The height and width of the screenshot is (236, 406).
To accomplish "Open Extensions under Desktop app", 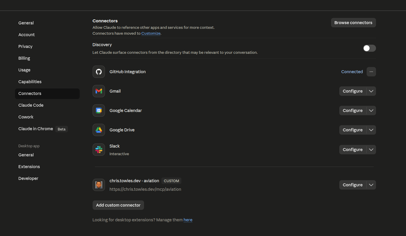I will [x=47, y=167].
